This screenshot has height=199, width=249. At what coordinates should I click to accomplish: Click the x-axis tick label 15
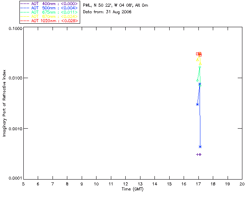pos(169,184)
